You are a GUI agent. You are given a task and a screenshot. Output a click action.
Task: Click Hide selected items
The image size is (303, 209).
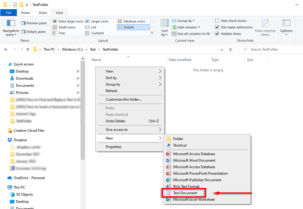click(x=265, y=28)
